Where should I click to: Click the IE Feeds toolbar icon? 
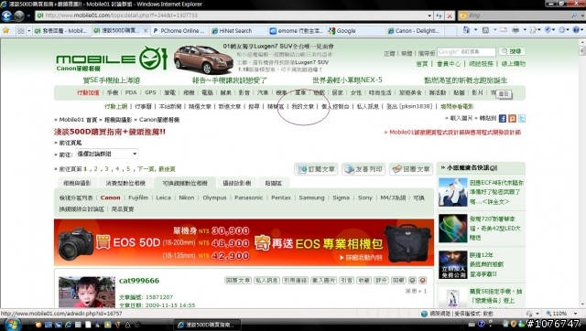pyautogui.click(x=485, y=30)
